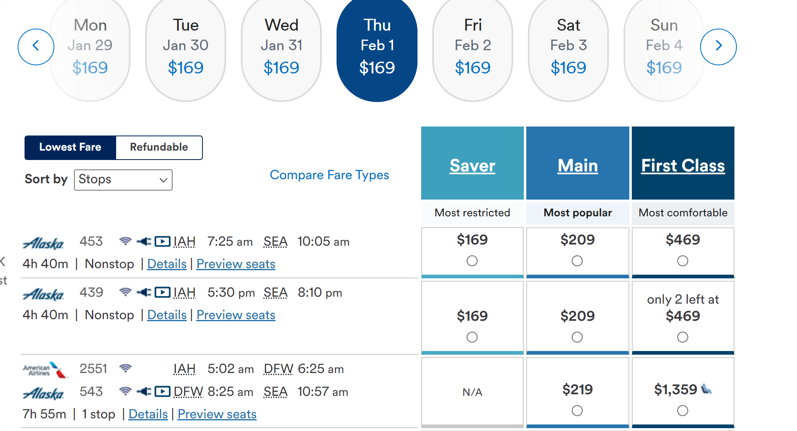
Task: Click the next week arrow icon
Action: [718, 47]
